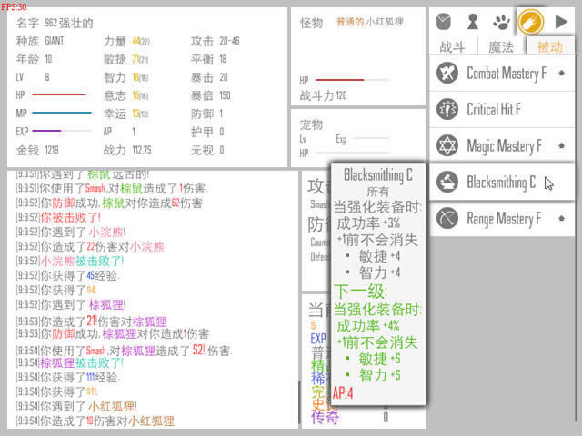Click the Critical Hit skill icon
This screenshot has width=582, height=436.
coord(447,109)
